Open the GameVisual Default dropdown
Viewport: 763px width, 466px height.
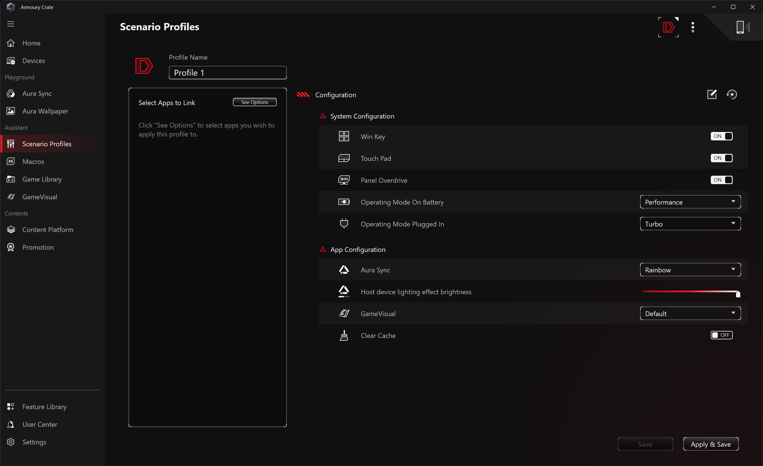click(x=690, y=314)
